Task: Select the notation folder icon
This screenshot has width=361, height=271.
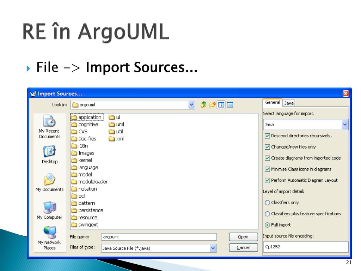Action: tap(74, 189)
